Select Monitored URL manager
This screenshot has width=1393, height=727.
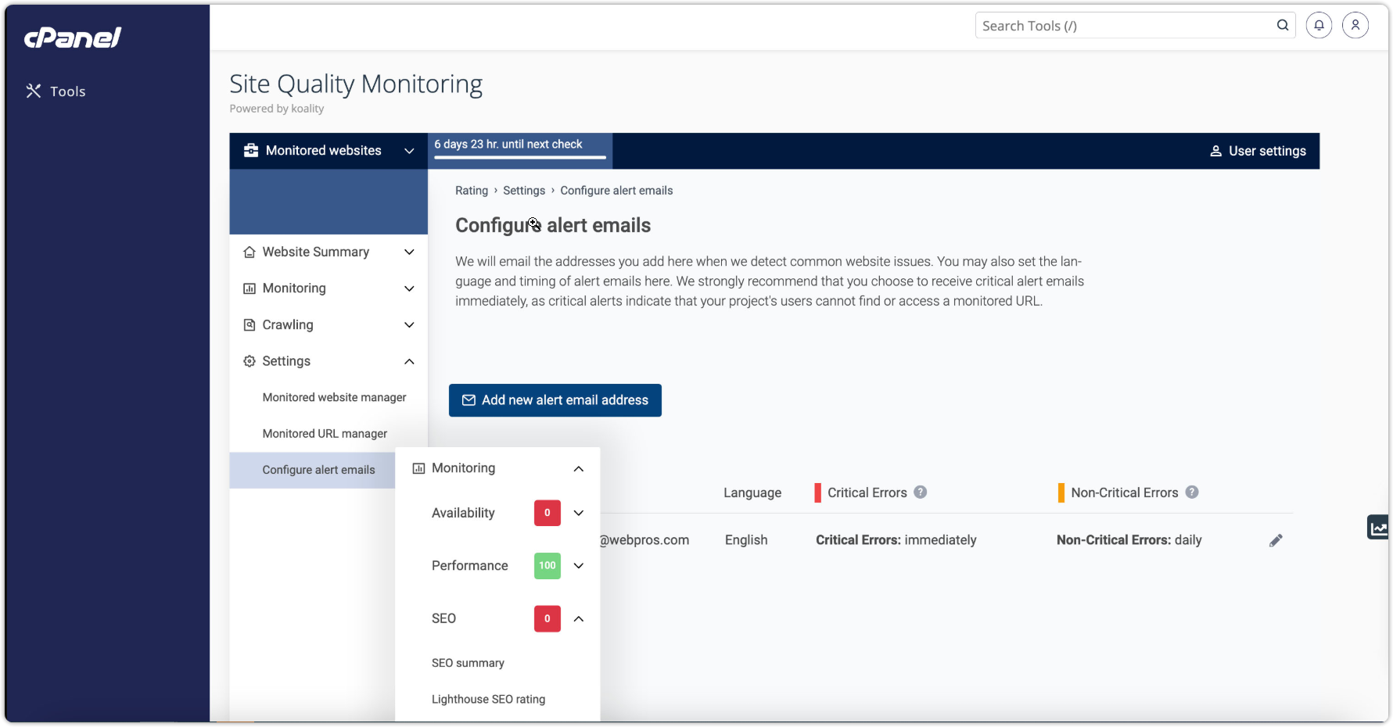[325, 434]
